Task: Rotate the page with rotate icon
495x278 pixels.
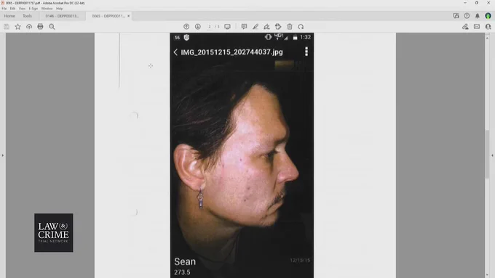Action: click(x=301, y=27)
